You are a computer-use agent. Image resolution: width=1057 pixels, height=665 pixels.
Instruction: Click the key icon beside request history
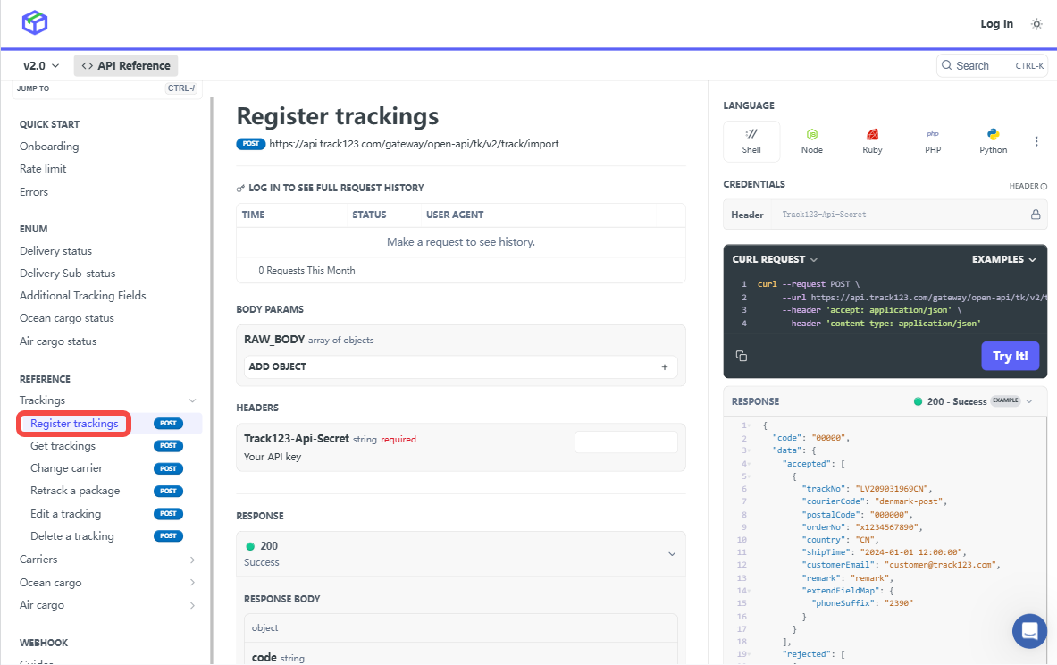tap(240, 189)
